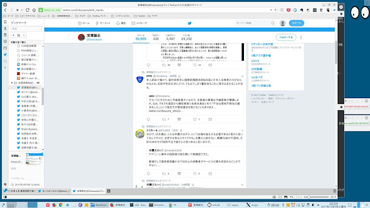Open the address bar history dropdown

point(271,10)
